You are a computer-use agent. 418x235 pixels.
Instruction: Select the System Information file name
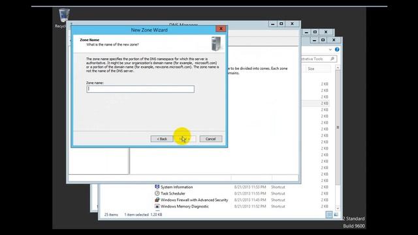pos(176,187)
